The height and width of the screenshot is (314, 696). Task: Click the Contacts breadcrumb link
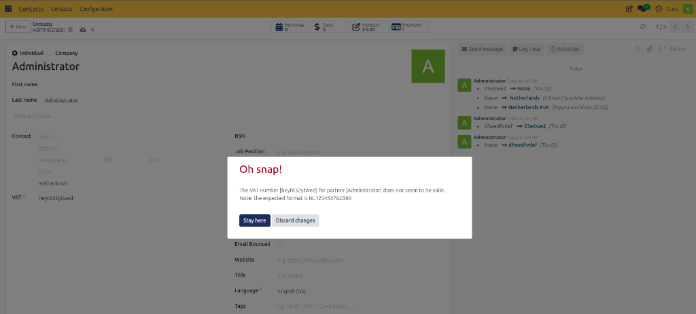(43, 24)
